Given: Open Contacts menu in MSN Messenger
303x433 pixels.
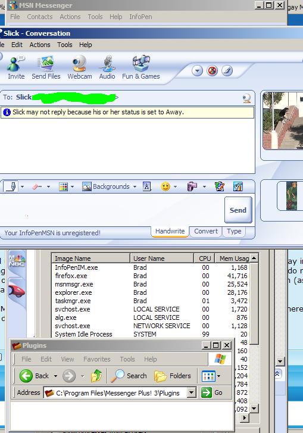Looking at the screenshot, I should [40, 17].
